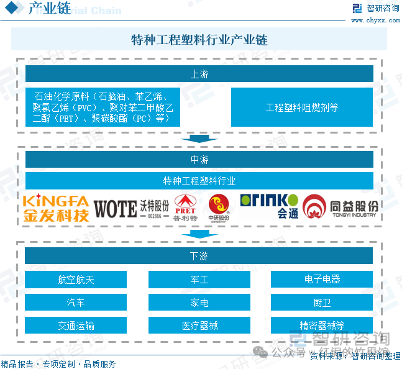Click the 家电 downstream box
Screen dimensions: 402x369
pyautogui.click(x=199, y=303)
